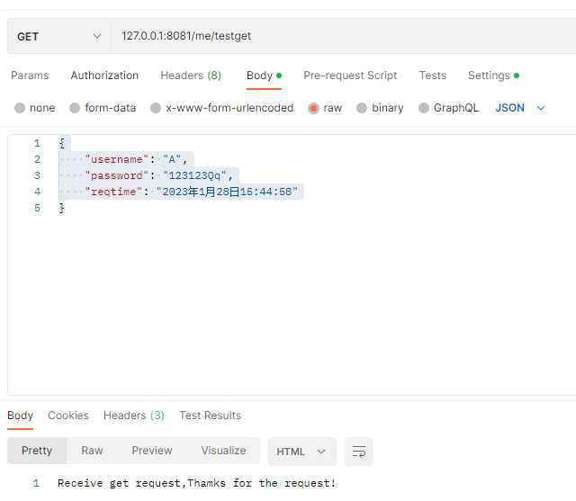Toggle the response word wrap icon
576x501 pixels.
(x=358, y=452)
